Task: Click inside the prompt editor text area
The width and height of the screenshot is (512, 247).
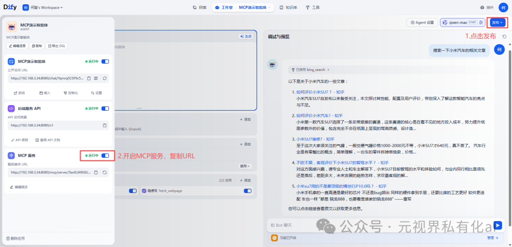Action: tap(185, 75)
